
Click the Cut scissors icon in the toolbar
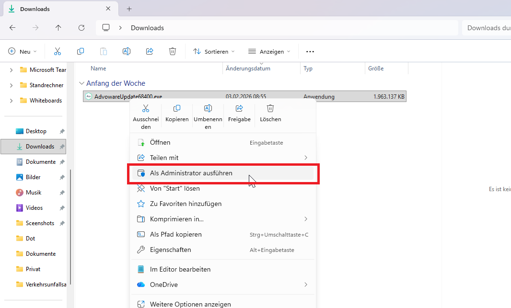click(x=58, y=51)
